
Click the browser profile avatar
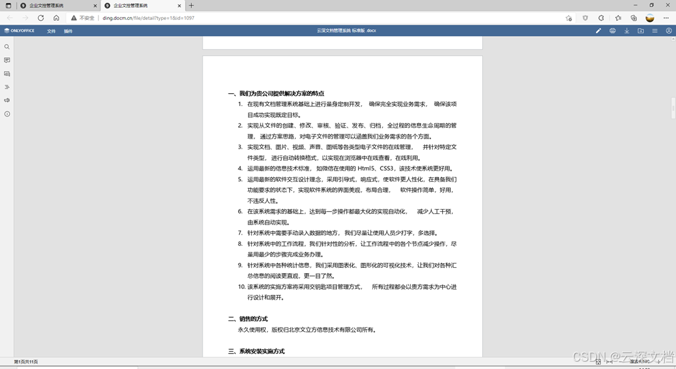point(650,18)
